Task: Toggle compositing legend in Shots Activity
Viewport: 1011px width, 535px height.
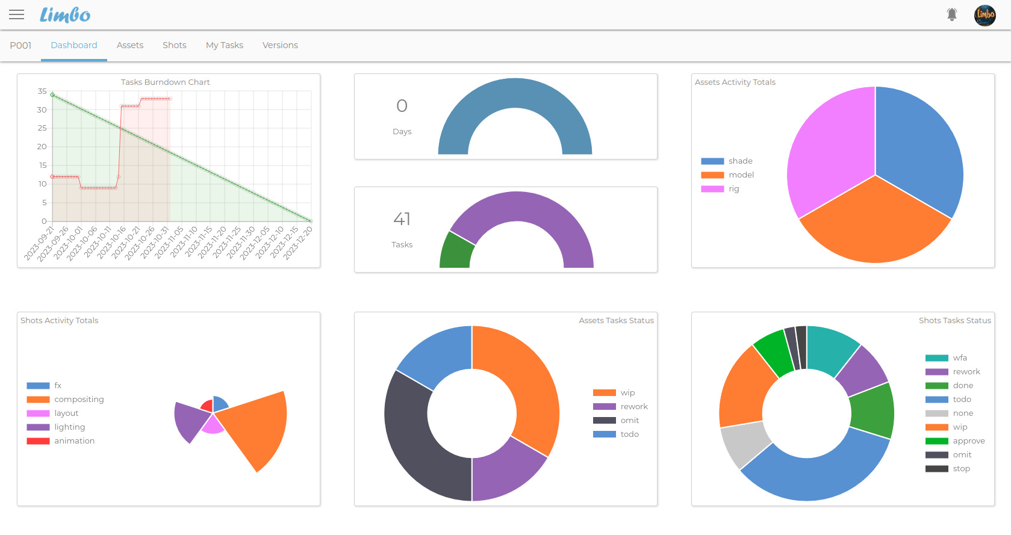Action: (x=66, y=400)
